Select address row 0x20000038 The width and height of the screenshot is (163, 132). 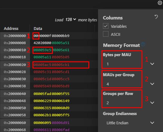[x=15, y=86]
